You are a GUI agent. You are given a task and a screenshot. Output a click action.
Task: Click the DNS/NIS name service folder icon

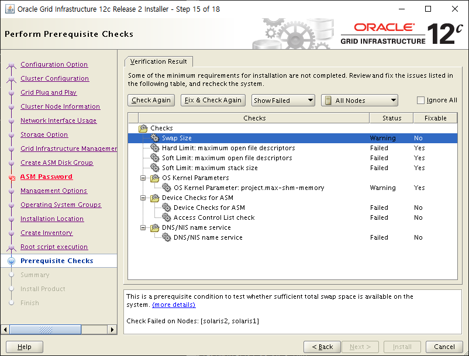[x=154, y=227]
